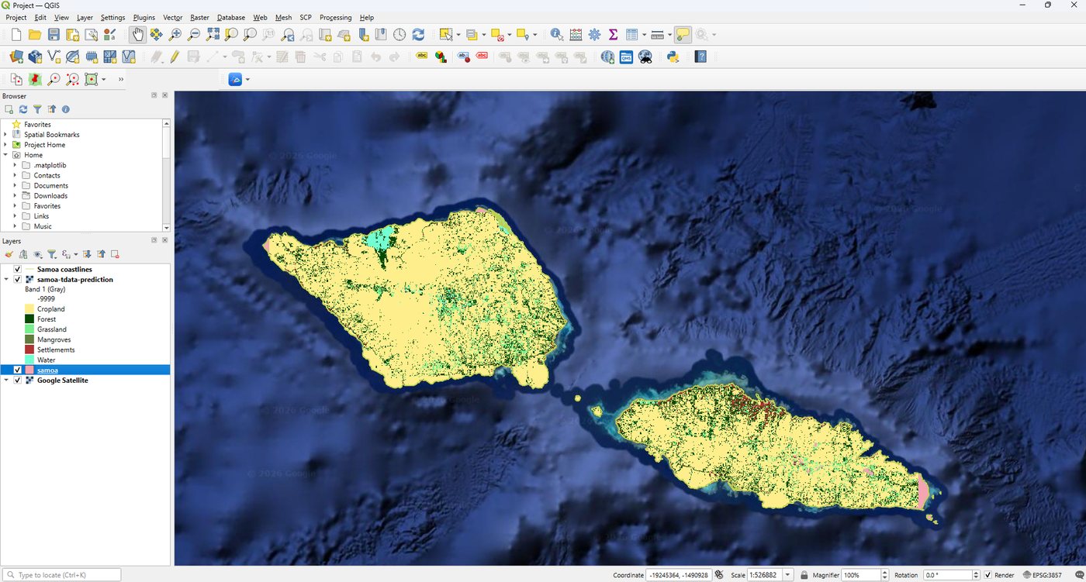Click the Zoom Out magnifier tool
Image resolution: width=1086 pixels, height=582 pixels.
point(194,34)
